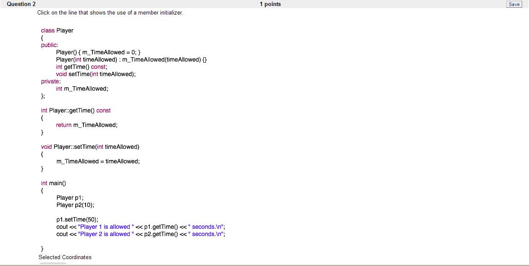This screenshot has height=266, width=529.
Task: Click the 'class Player' declaration line
Action: (x=57, y=30)
